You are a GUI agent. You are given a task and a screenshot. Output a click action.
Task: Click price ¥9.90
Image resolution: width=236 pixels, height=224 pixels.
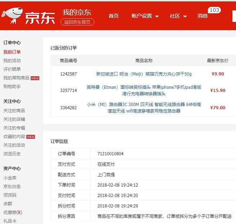[218, 74]
